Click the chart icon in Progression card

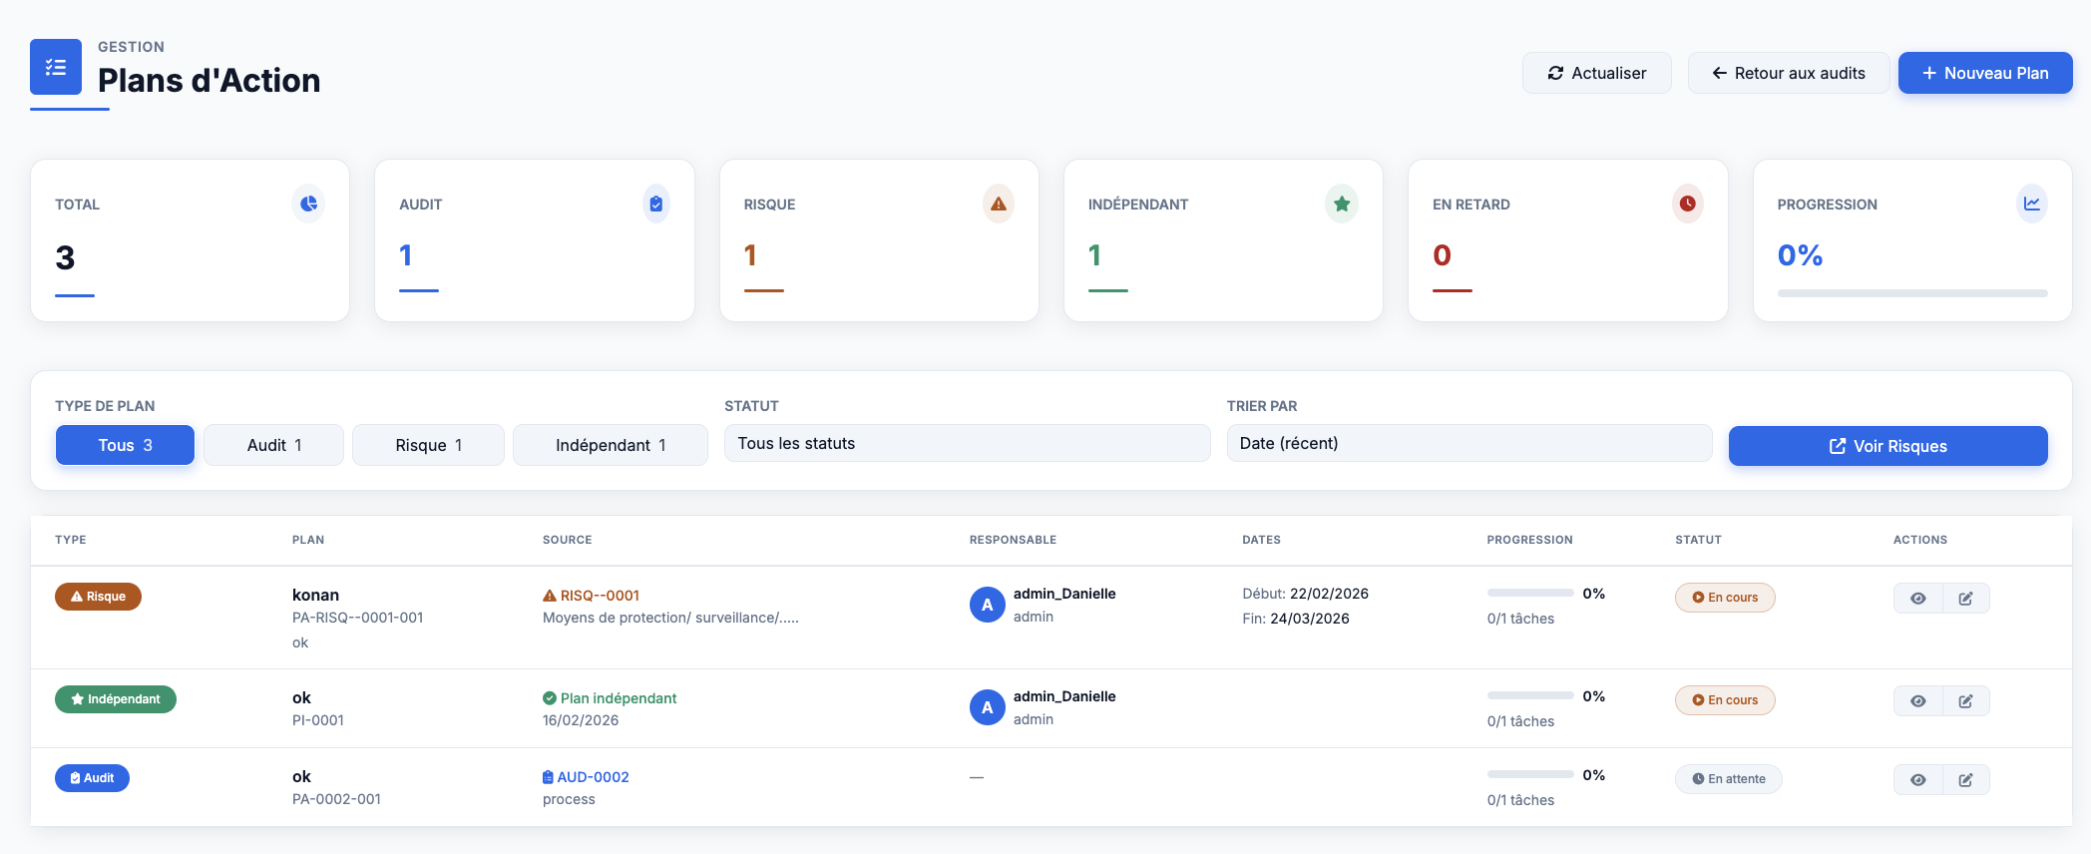click(x=2031, y=204)
